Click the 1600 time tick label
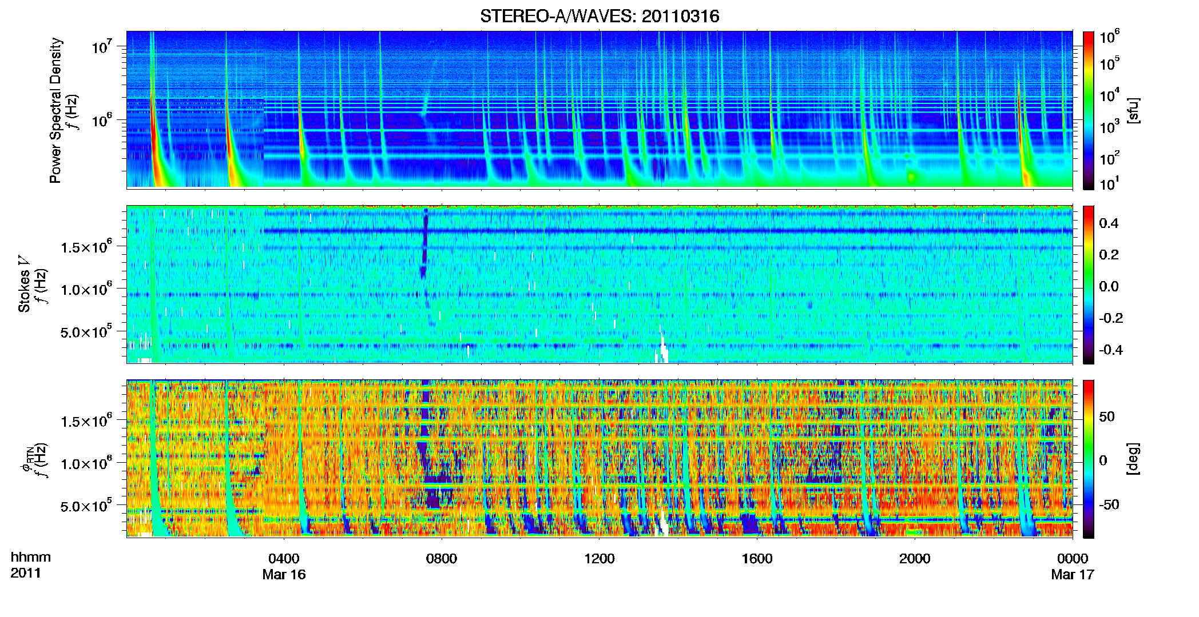 click(x=757, y=559)
